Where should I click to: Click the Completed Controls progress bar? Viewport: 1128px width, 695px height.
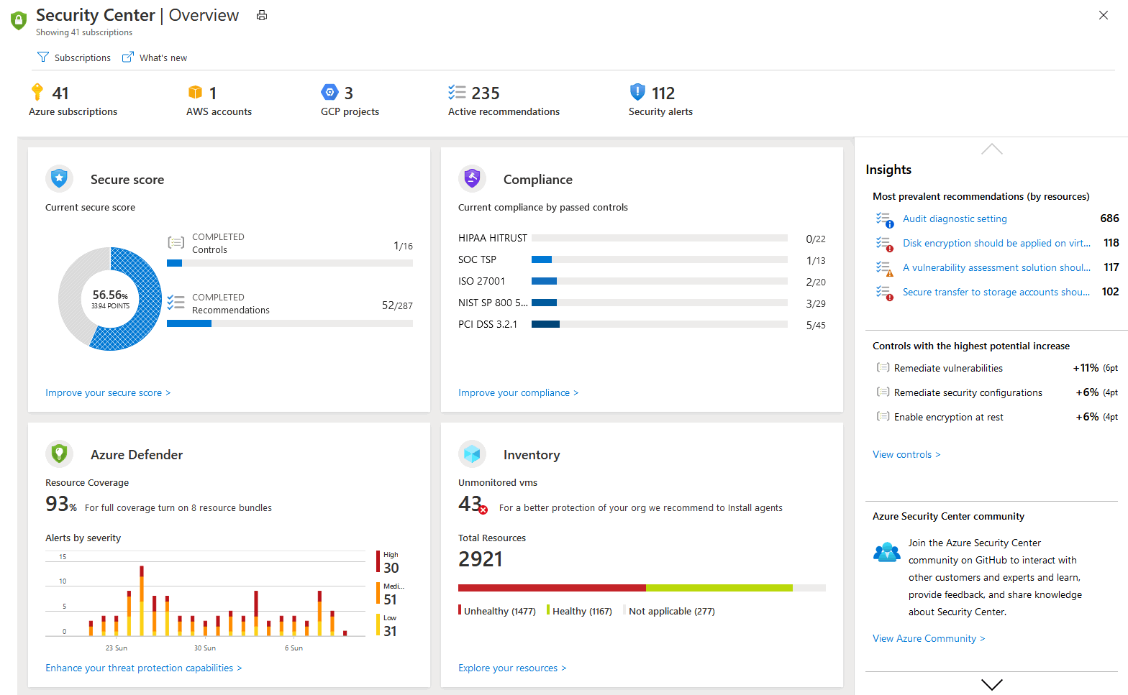click(x=290, y=263)
